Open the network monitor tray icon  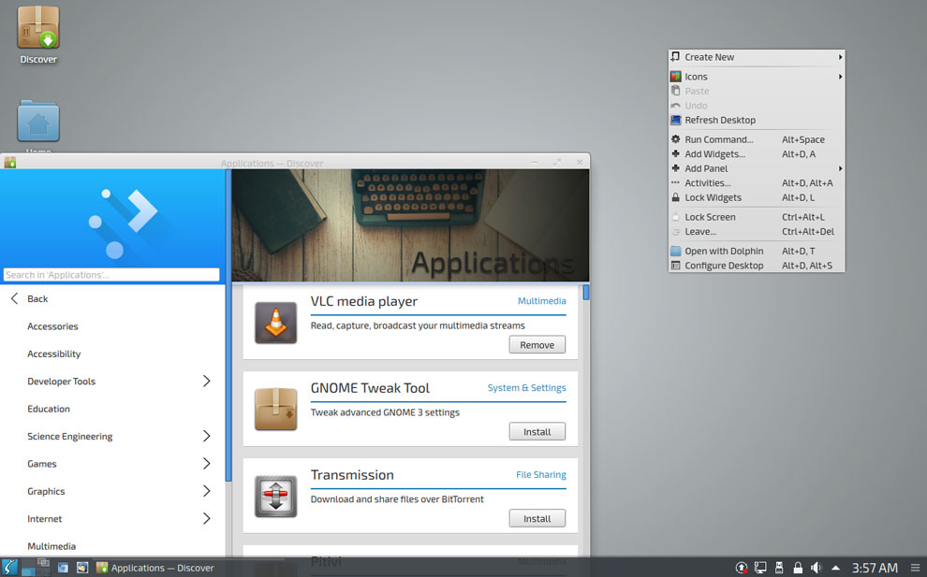tap(760, 568)
